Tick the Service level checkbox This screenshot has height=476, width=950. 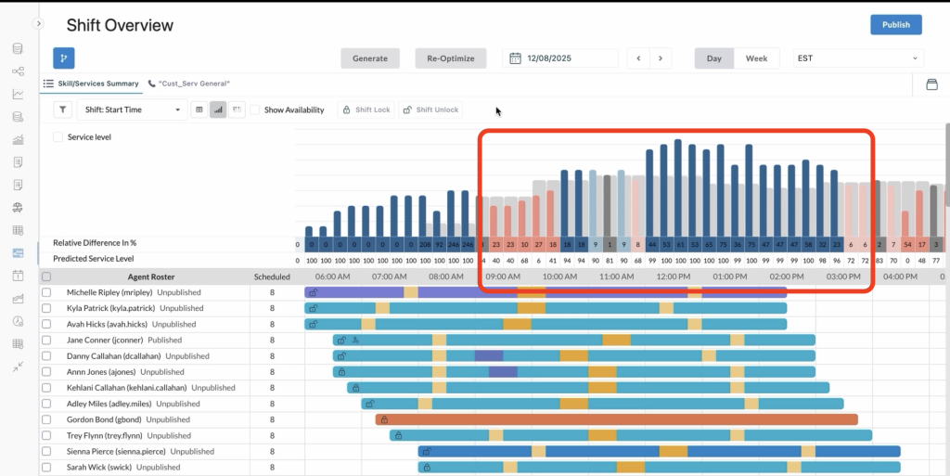[x=58, y=136]
